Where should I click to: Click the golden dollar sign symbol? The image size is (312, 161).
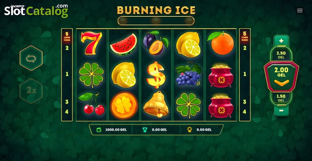tap(156, 75)
